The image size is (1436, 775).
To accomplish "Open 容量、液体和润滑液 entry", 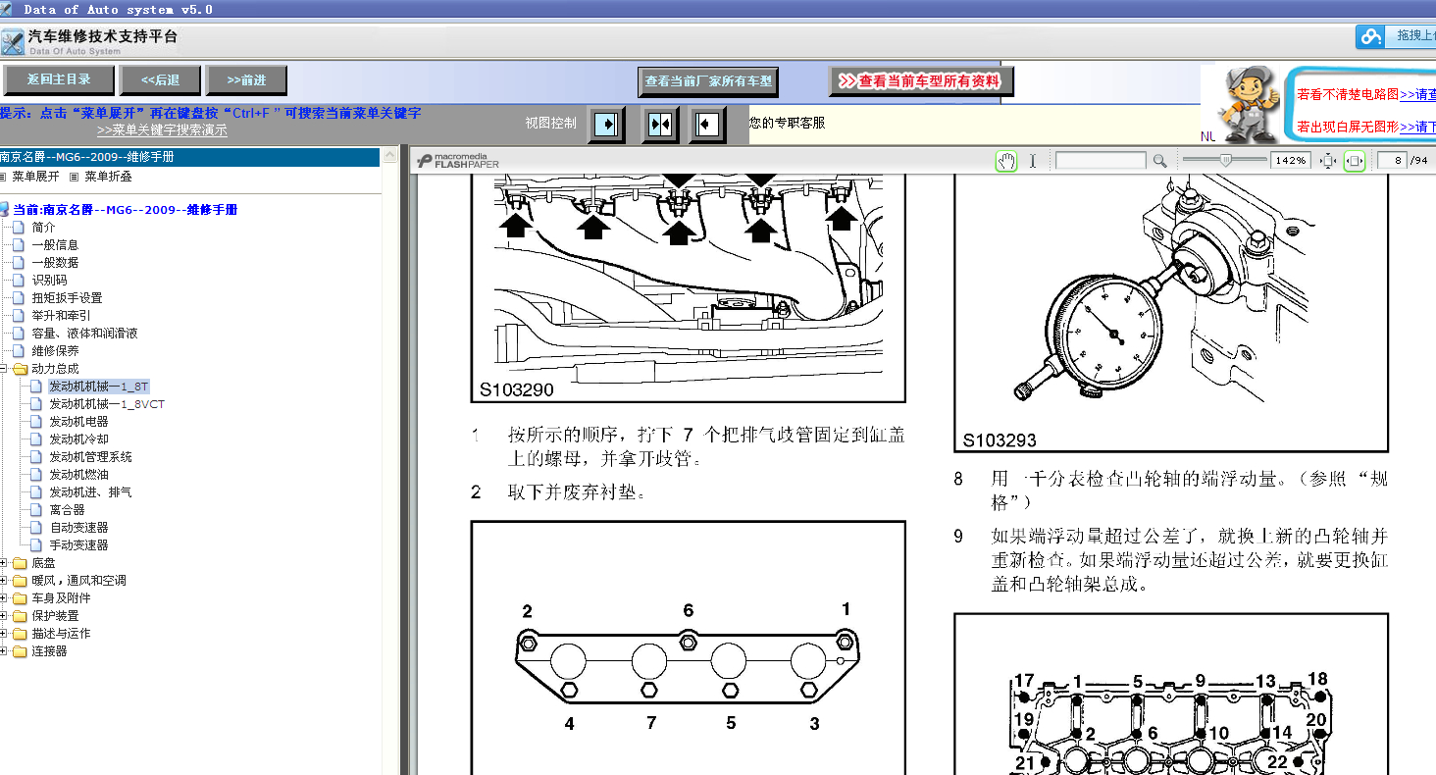I will [84, 334].
